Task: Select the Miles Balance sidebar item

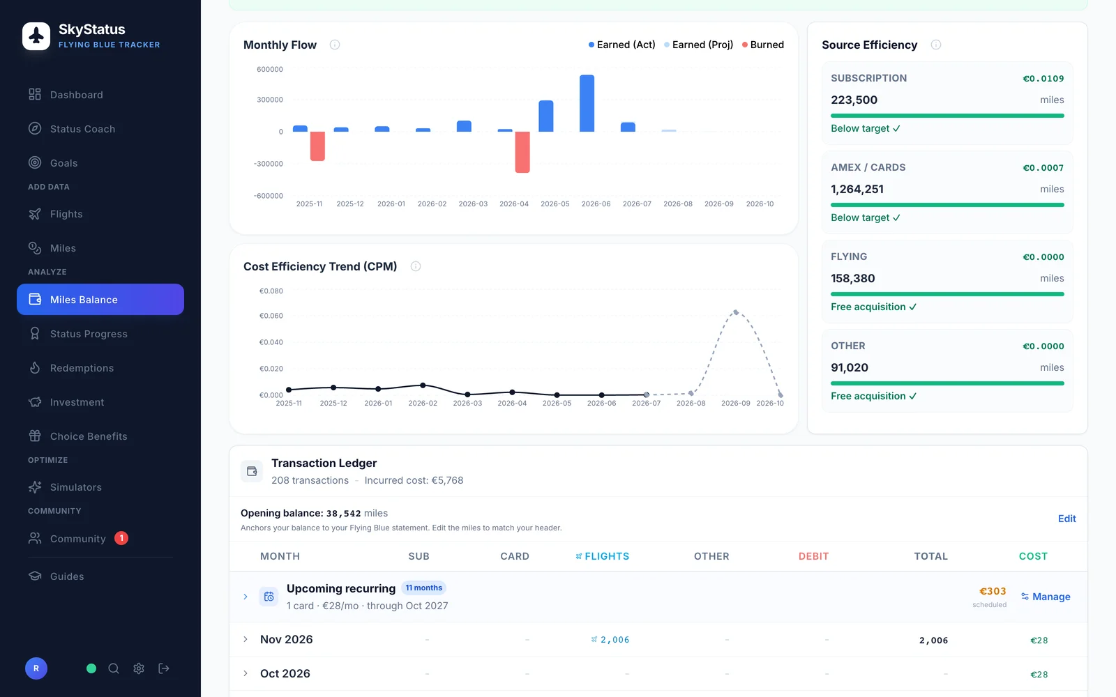Action: [x=100, y=300]
